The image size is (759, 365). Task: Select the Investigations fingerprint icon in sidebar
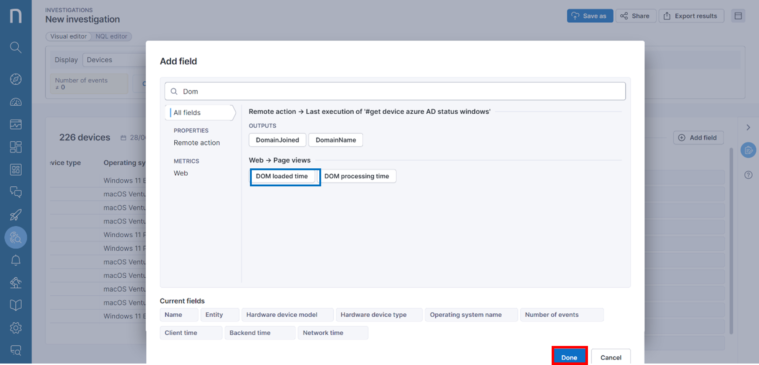(x=15, y=237)
